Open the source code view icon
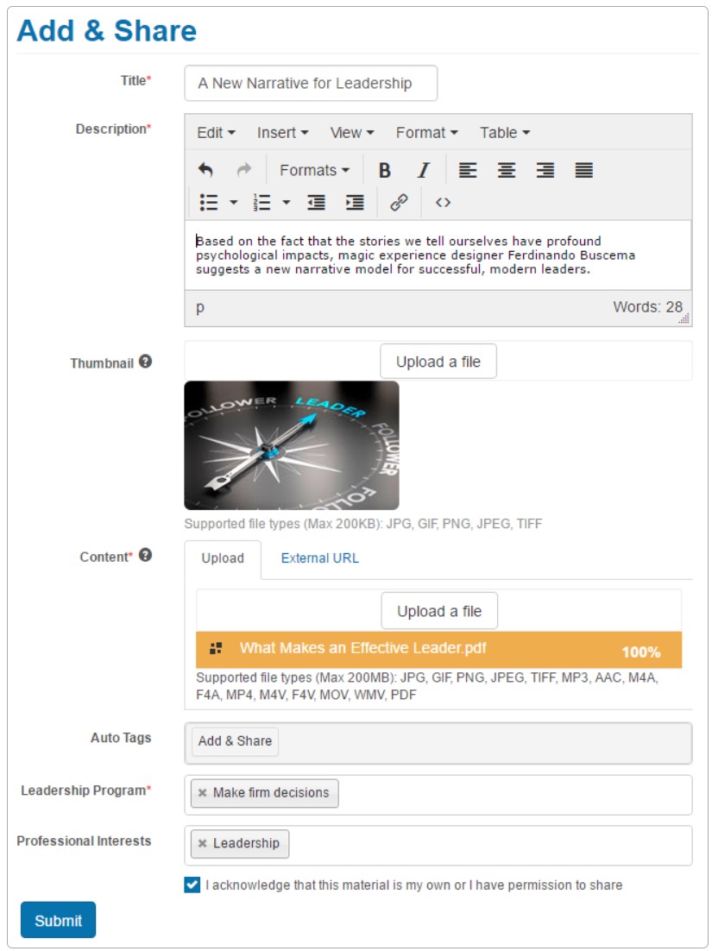 (443, 203)
